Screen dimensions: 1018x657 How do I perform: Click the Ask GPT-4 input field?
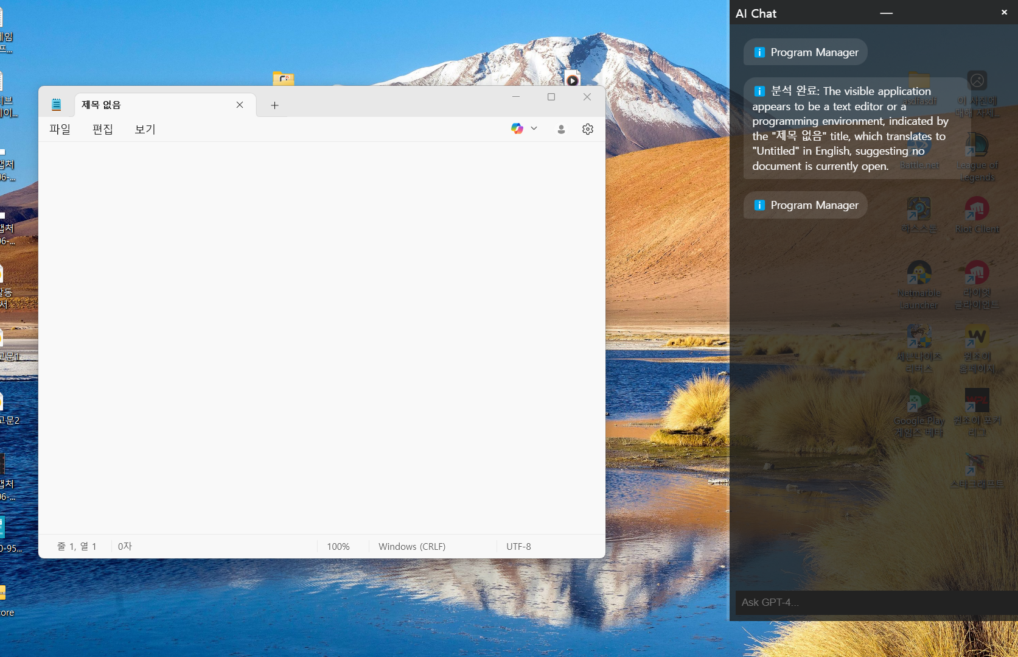tap(876, 602)
